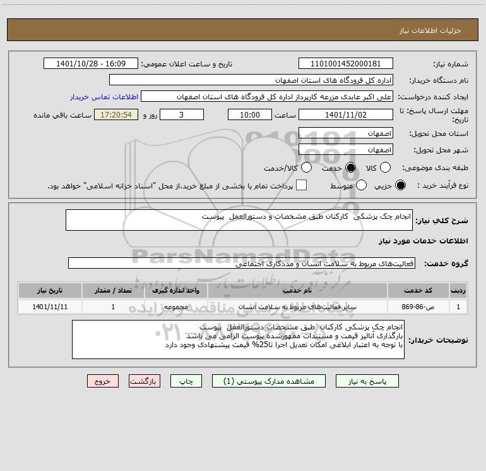Click the cell سایر فعالیت‌های مربوط به سلامت انسان
This screenshot has width=486, height=471.
pos(297,307)
